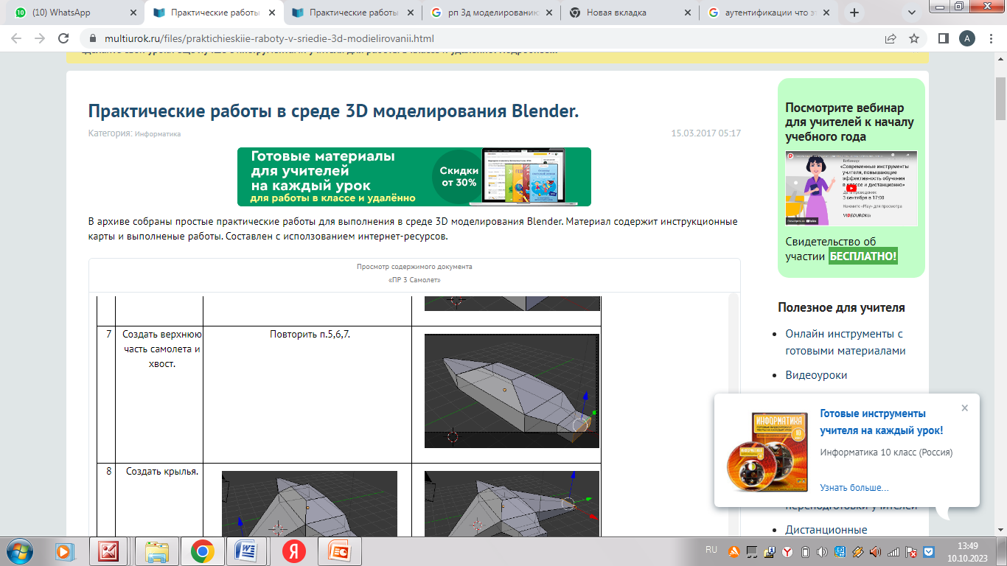The image size is (1007, 566).
Task: Click the Полезное для учителя heading
Action: [841, 307]
